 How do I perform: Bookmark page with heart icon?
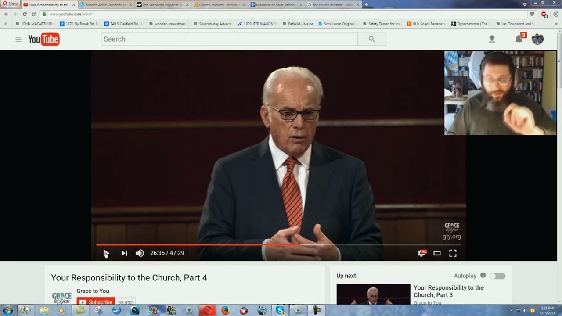(532, 14)
